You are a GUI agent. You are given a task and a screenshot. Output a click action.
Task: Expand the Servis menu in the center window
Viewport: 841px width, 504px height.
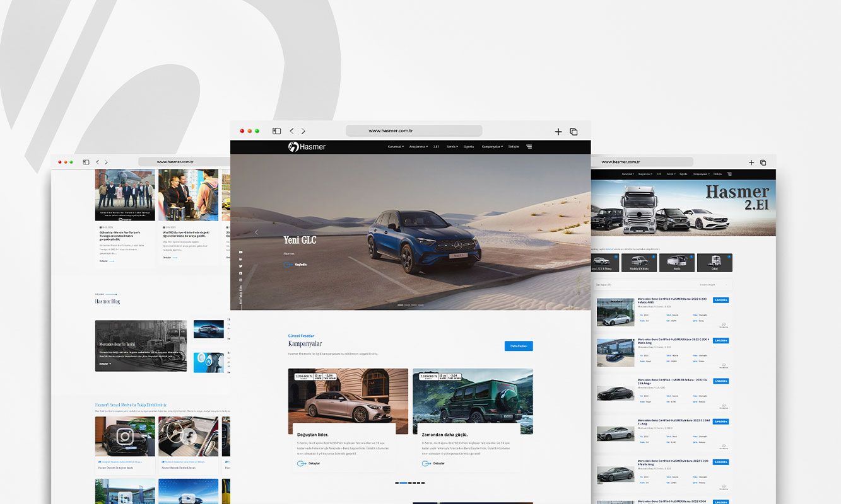[452, 147]
